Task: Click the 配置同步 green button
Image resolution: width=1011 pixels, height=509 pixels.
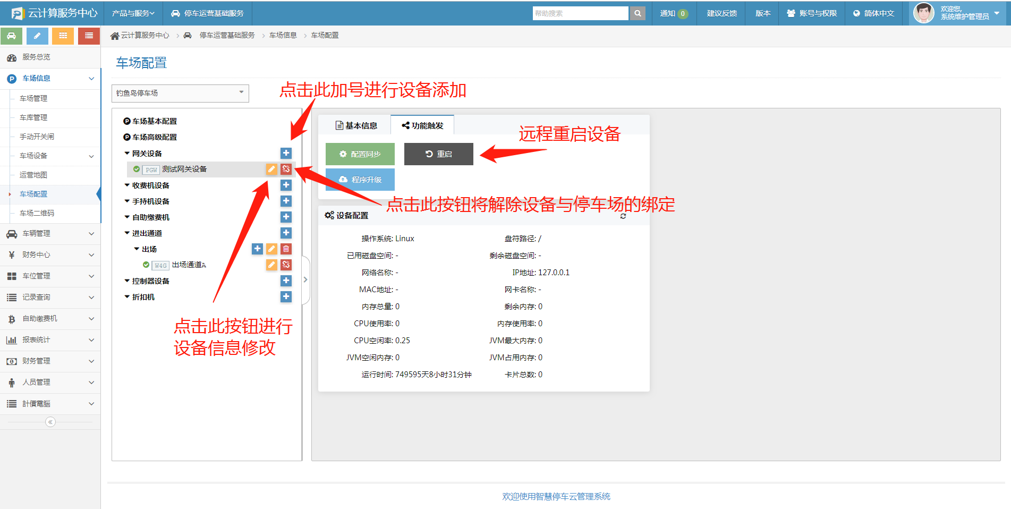Action: click(x=360, y=154)
